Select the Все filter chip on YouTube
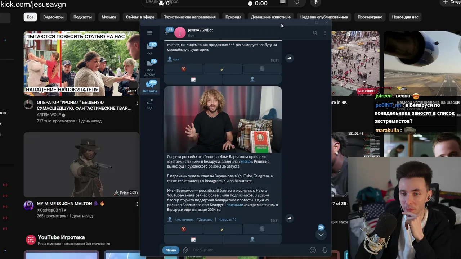Viewport: 461px width, 259px height. (x=30, y=17)
